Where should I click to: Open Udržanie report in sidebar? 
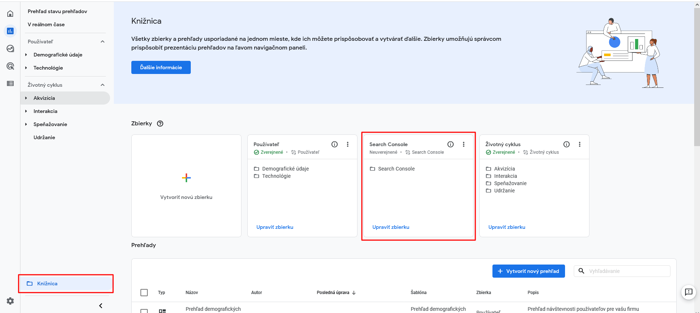point(44,137)
